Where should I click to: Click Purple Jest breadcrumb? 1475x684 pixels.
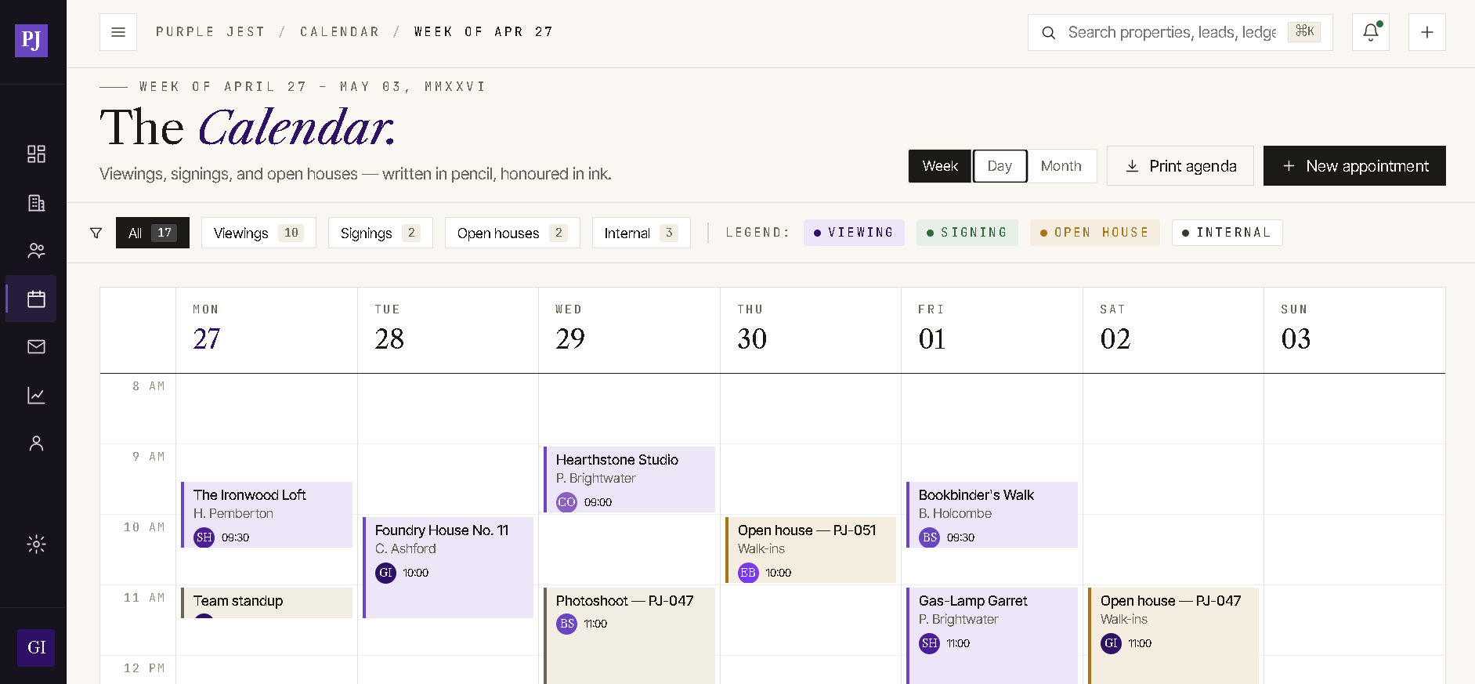tap(211, 32)
